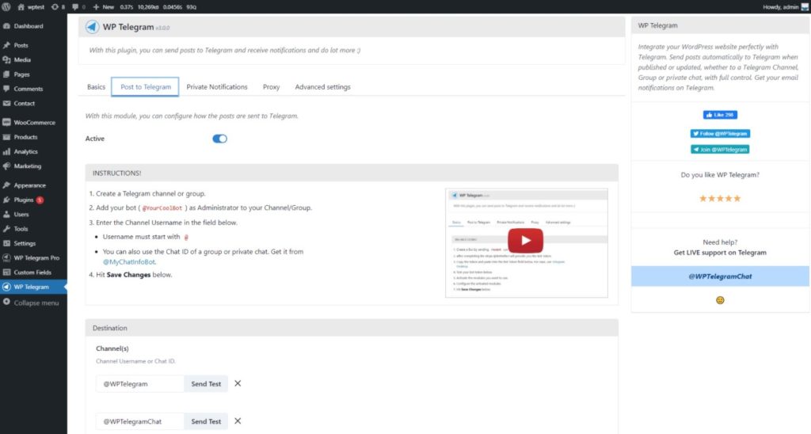Select WP Telegram sidebar item
The height and width of the screenshot is (434, 811).
coord(33,287)
